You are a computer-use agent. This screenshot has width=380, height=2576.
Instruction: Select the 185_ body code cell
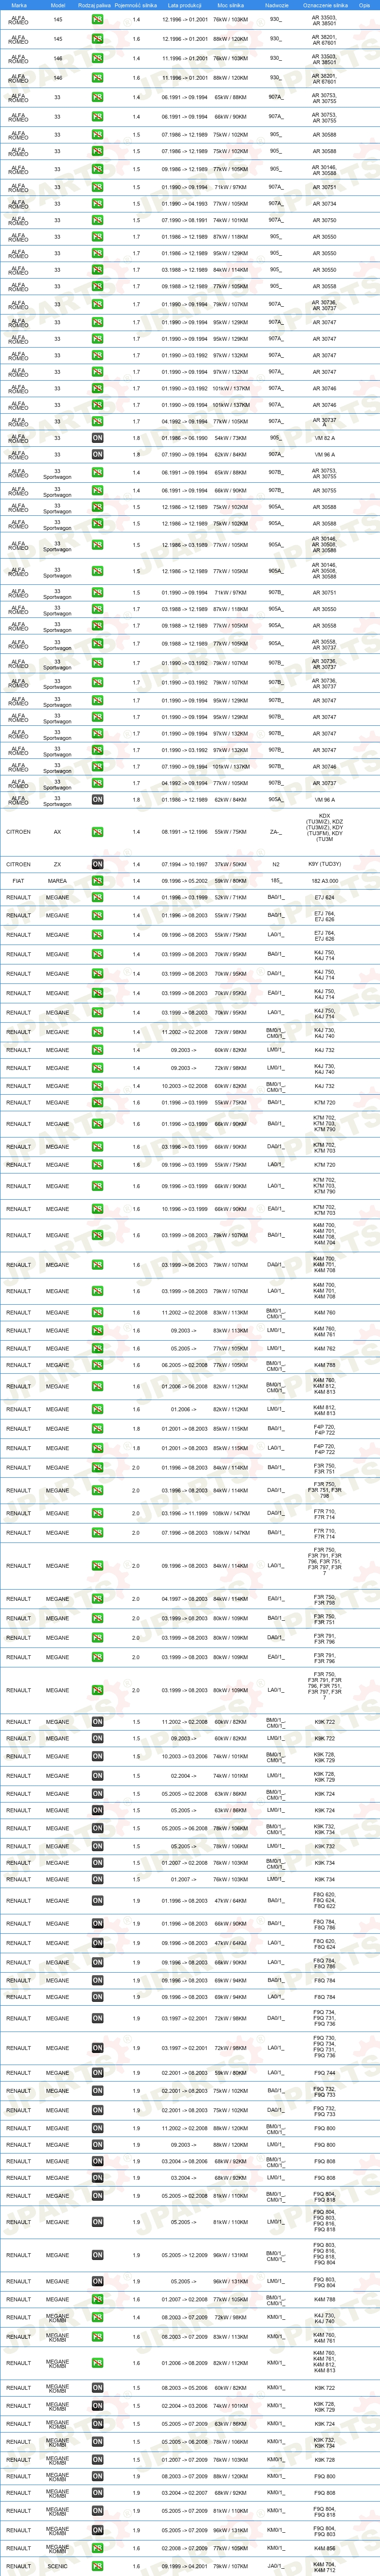pyautogui.click(x=276, y=881)
